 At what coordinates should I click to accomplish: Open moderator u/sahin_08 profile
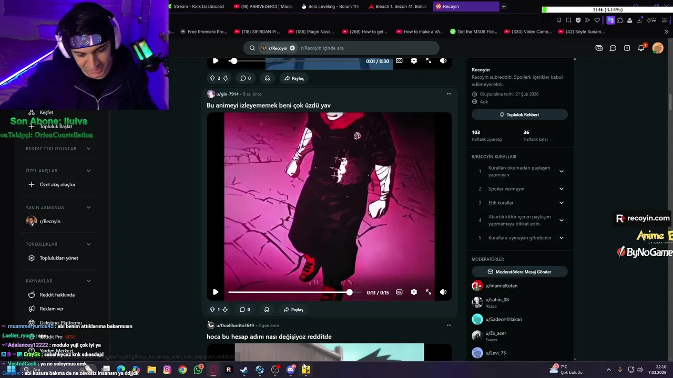pos(497,300)
